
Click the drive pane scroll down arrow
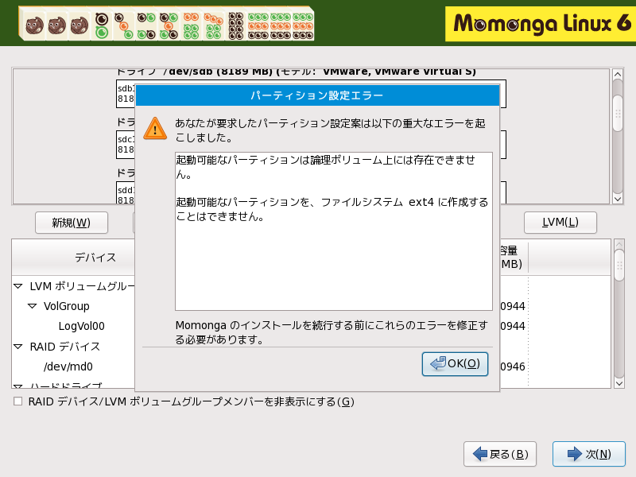point(618,200)
